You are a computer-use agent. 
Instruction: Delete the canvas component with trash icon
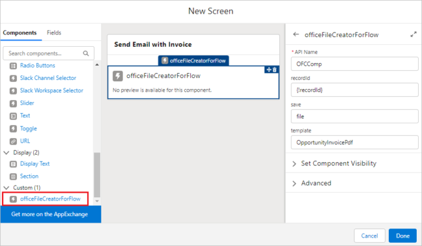click(x=275, y=69)
